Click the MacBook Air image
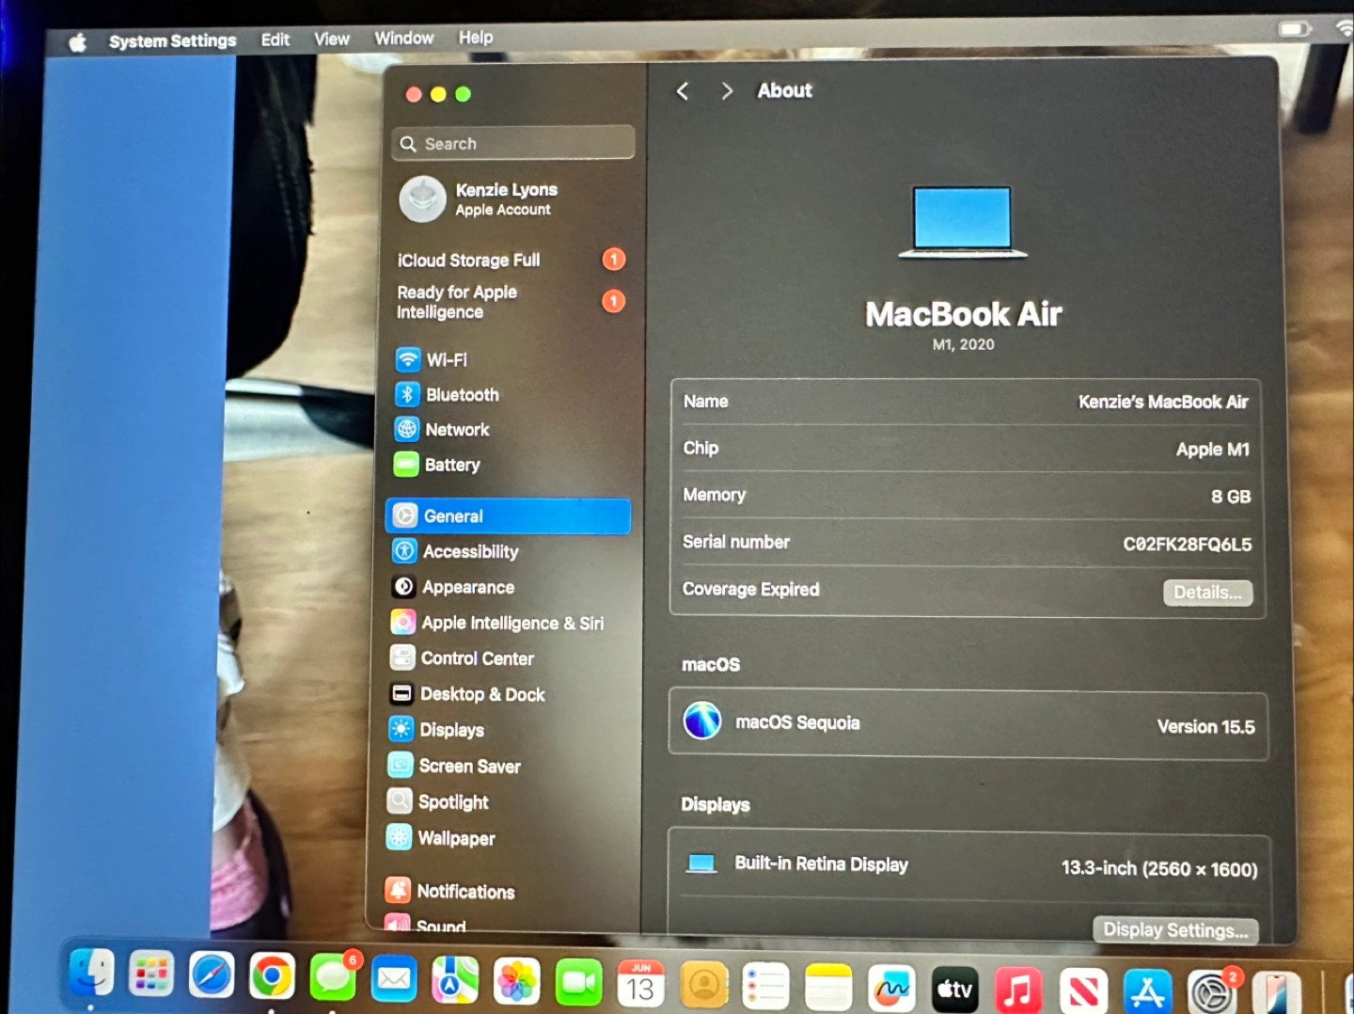Viewport: 1354px width, 1014px height. (x=963, y=222)
